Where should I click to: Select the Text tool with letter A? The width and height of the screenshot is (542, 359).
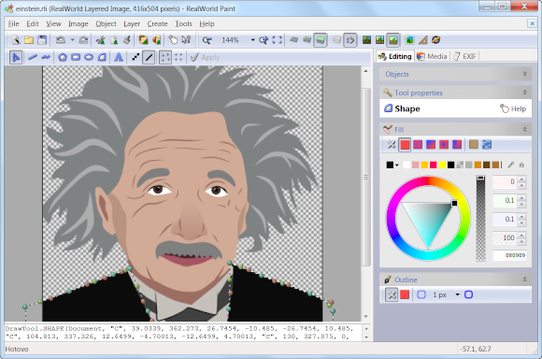click(119, 57)
